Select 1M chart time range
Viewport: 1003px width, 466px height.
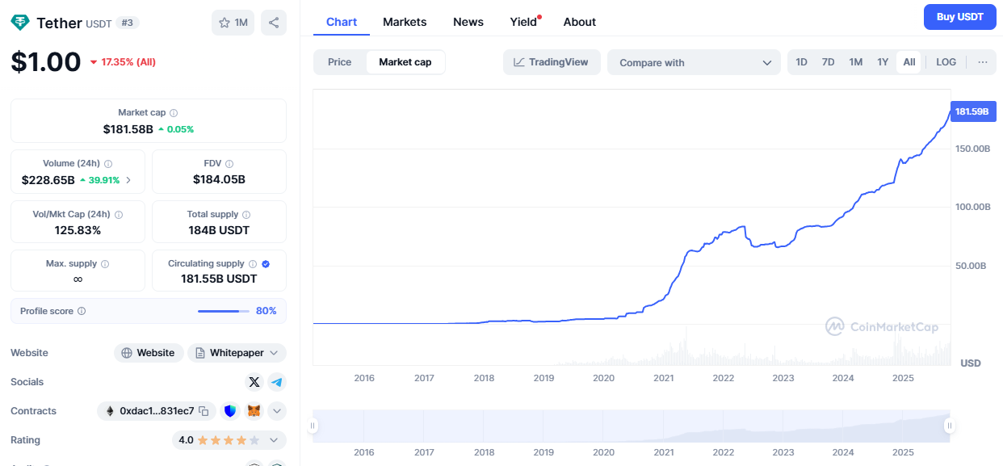[x=856, y=62]
